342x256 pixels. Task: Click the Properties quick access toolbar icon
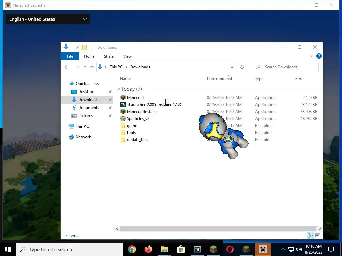click(77, 47)
